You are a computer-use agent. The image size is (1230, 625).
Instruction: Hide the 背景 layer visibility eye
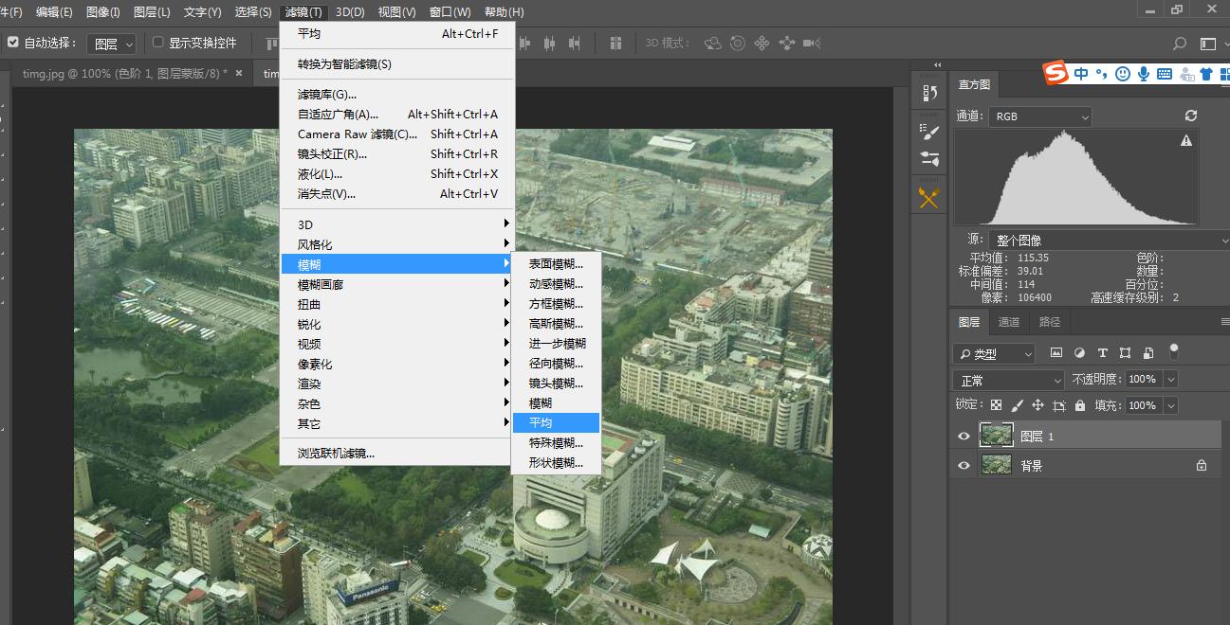(964, 465)
